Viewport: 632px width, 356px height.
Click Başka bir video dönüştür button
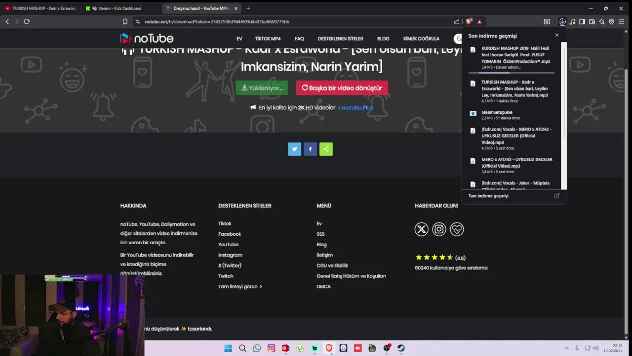[342, 88]
